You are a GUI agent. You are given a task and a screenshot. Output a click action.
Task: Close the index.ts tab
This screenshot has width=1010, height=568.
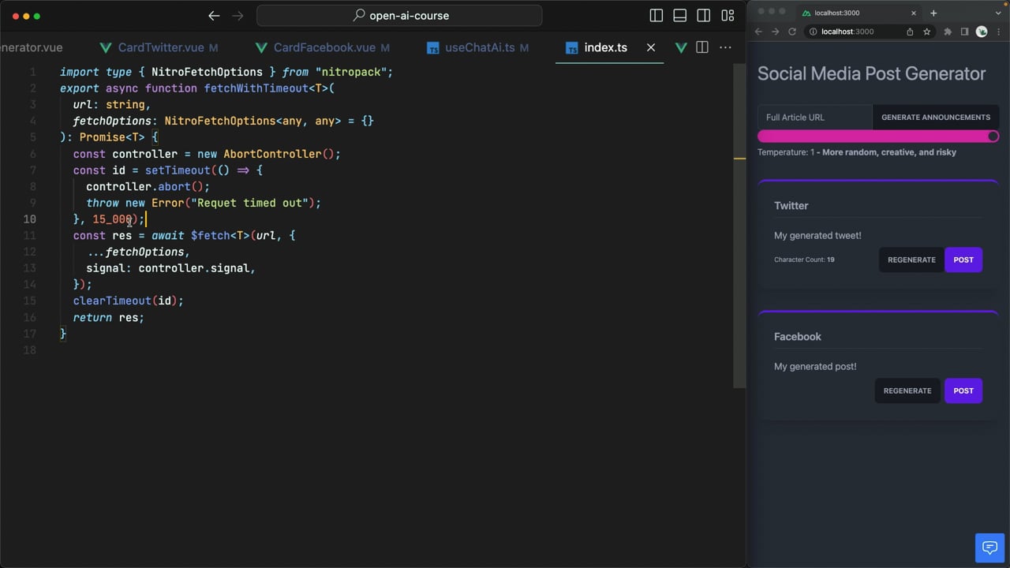point(651,47)
